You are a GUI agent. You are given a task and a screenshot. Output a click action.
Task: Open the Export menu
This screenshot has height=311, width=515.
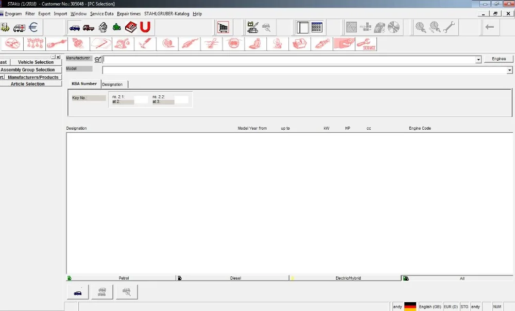point(44,14)
